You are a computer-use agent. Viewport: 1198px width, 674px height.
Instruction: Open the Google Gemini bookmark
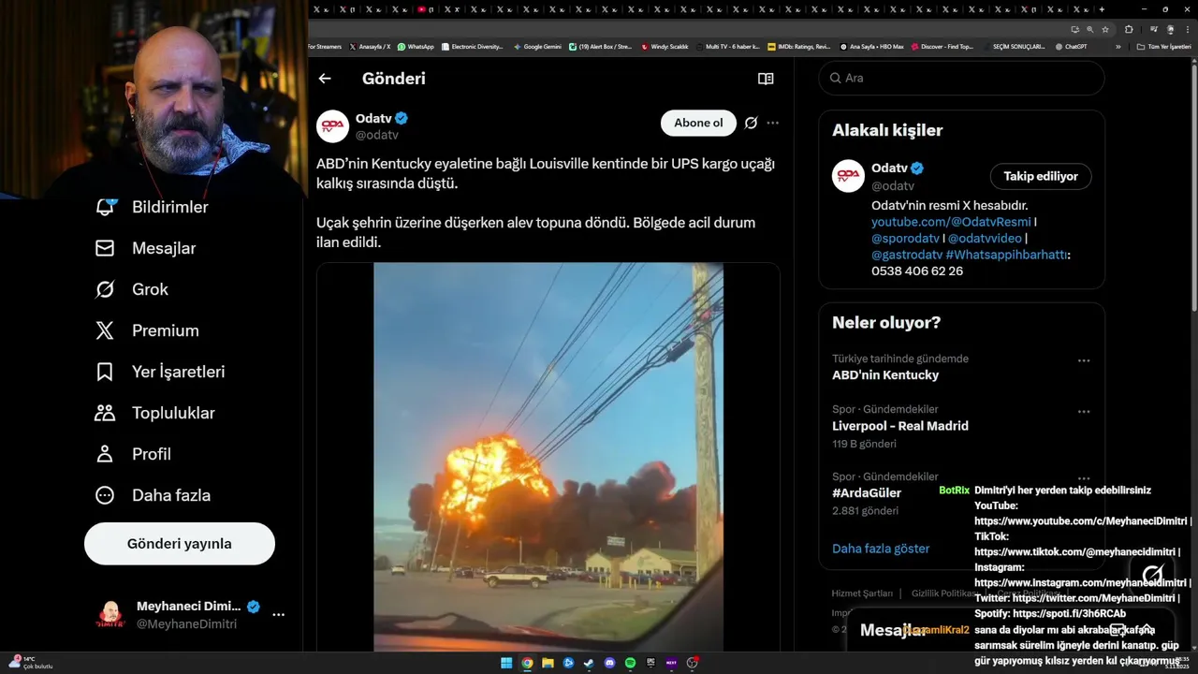click(x=537, y=46)
